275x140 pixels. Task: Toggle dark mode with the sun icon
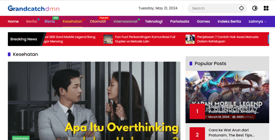pyautogui.click(x=255, y=8)
